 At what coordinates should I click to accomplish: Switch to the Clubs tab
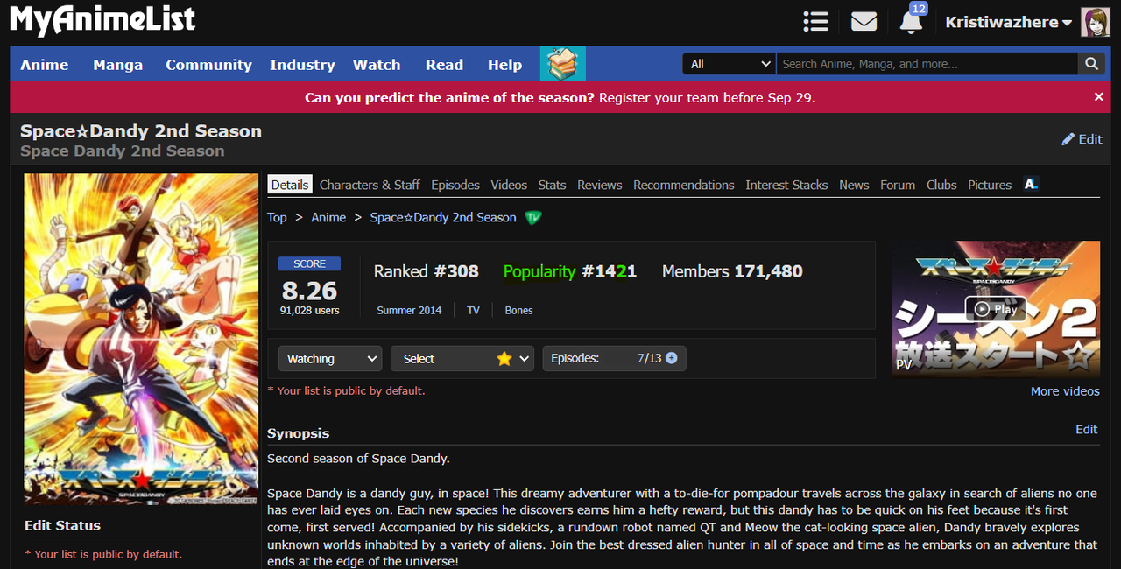pyautogui.click(x=941, y=185)
